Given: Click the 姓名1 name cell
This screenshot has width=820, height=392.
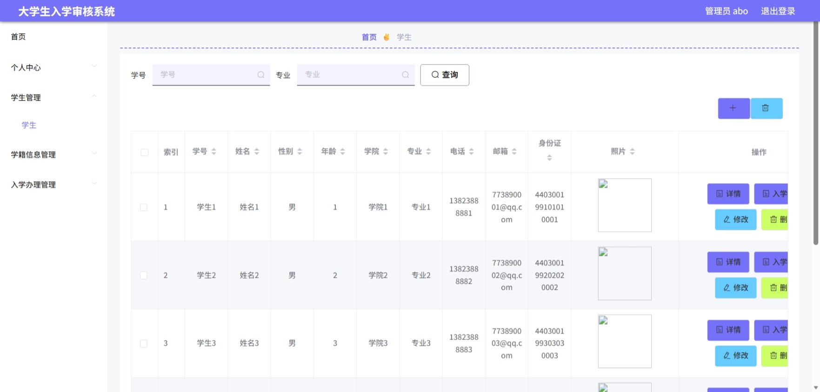Looking at the screenshot, I should 249,207.
